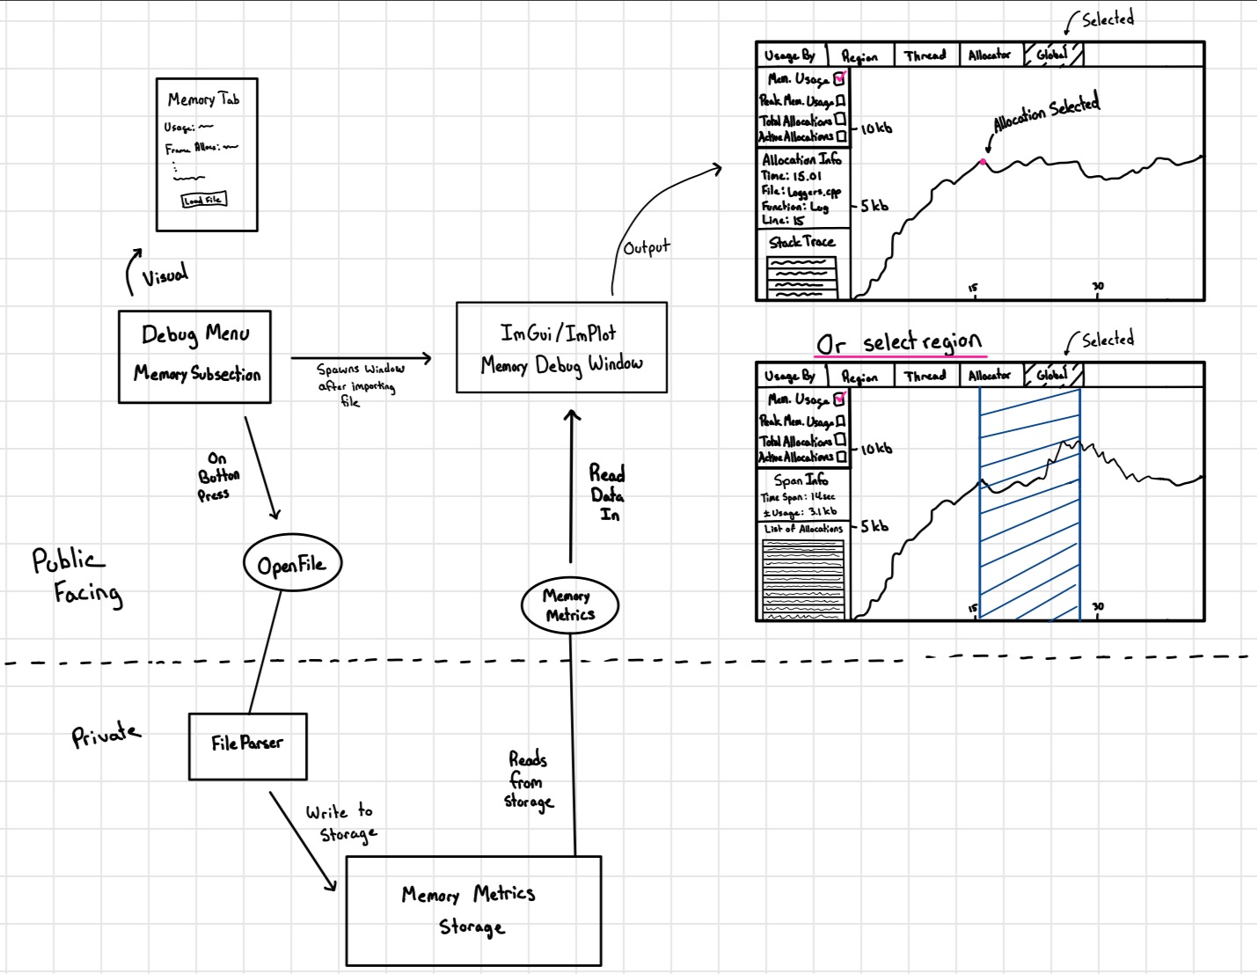
Task: Click the Debug Menu Memory Subsection box
Action: [x=194, y=355]
